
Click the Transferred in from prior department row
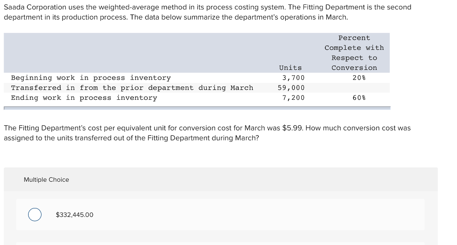coord(132,88)
